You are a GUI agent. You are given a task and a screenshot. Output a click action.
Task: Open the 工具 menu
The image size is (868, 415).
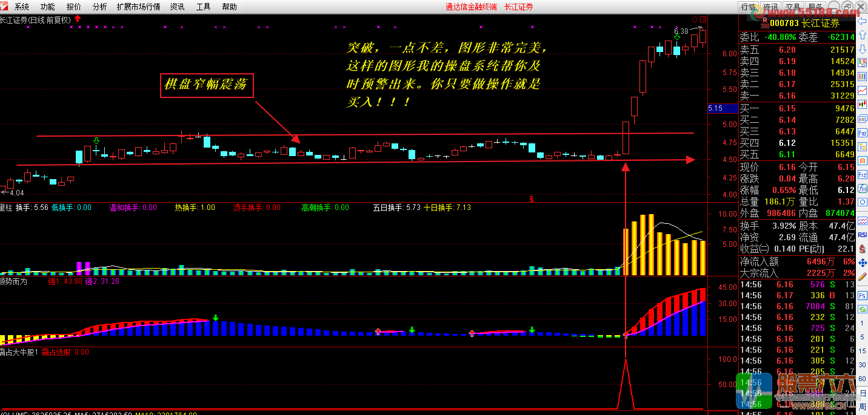[204, 7]
